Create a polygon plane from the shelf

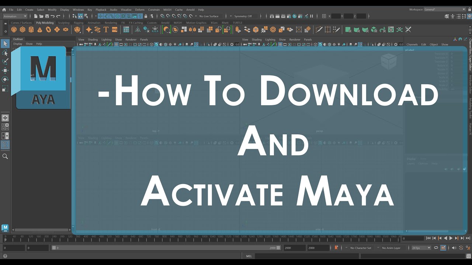pyautogui.click(x=57, y=30)
